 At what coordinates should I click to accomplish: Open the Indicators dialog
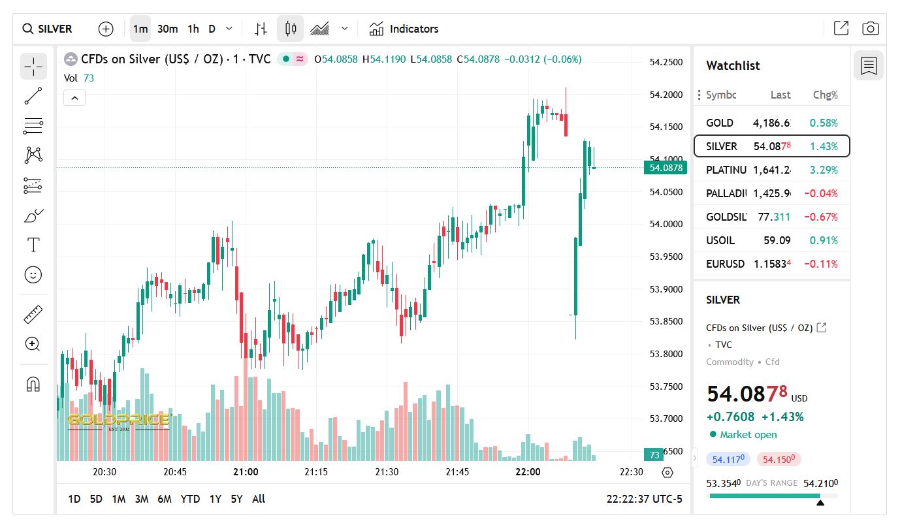click(404, 29)
